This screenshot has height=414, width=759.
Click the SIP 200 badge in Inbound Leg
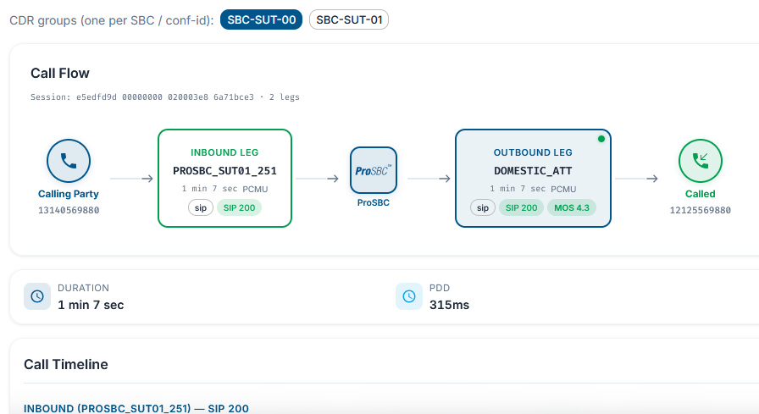[239, 208]
